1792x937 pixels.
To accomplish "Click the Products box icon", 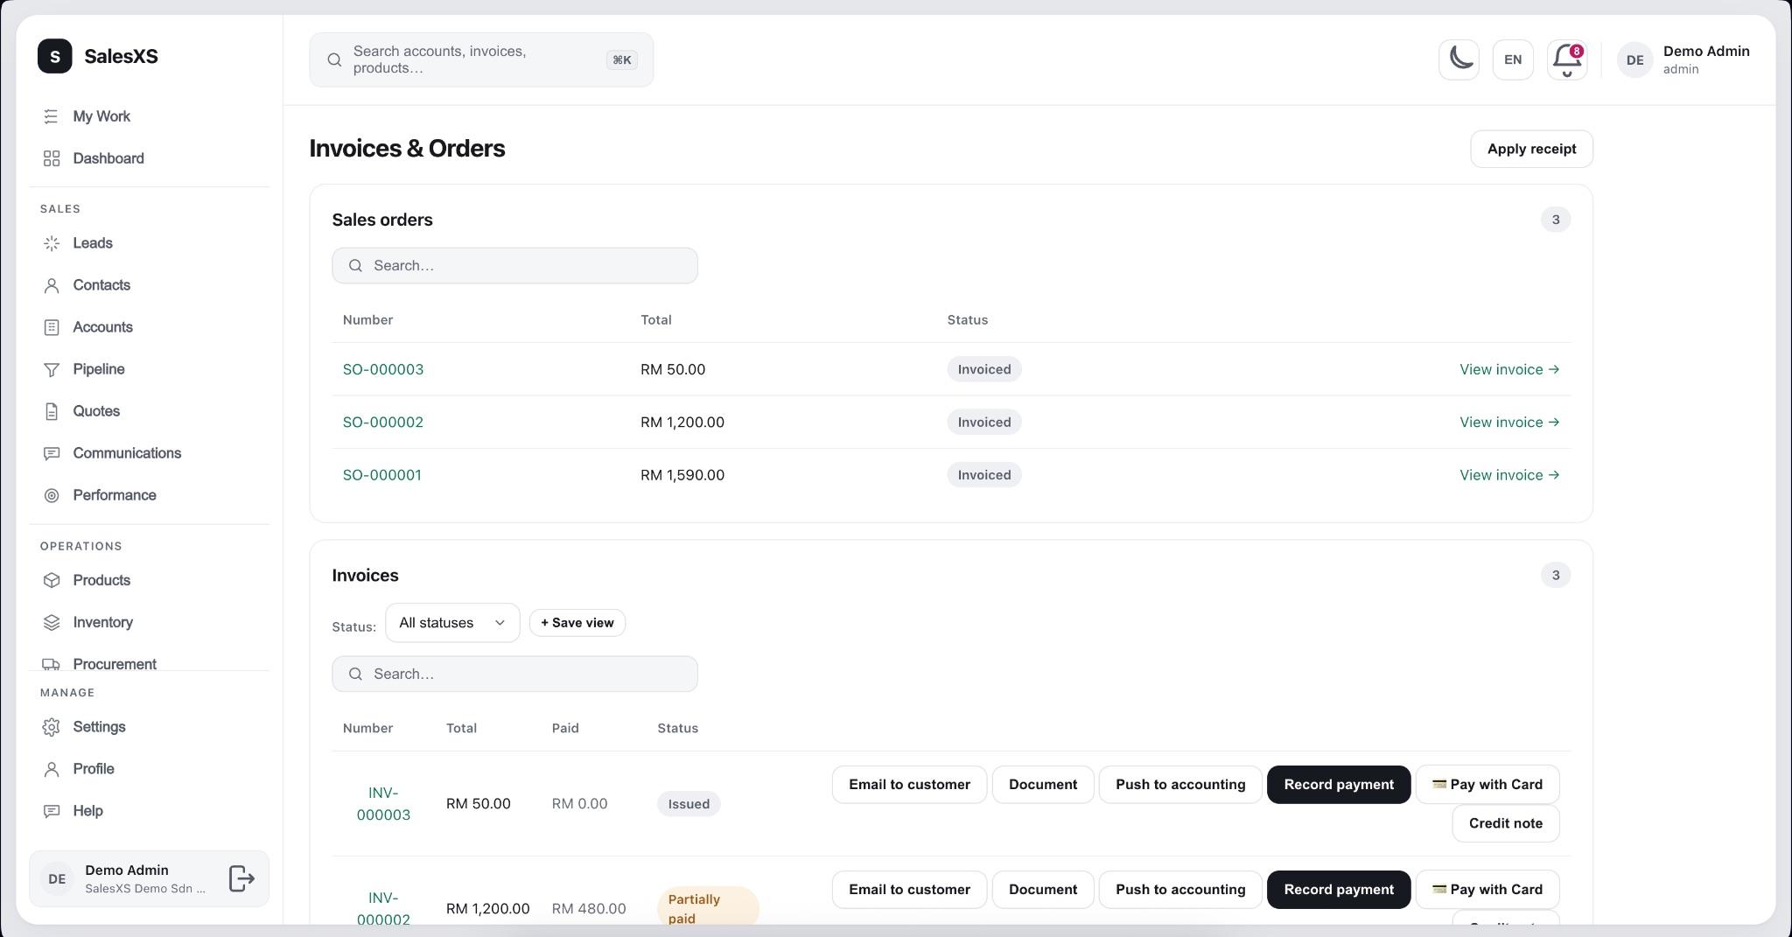I will tap(52, 580).
